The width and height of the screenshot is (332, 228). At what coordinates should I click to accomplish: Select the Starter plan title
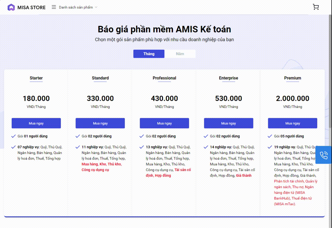[x=36, y=78]
